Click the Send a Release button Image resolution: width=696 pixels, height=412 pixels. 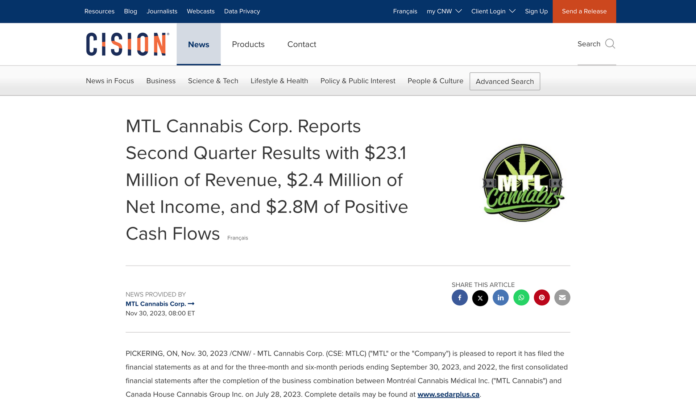584,11
